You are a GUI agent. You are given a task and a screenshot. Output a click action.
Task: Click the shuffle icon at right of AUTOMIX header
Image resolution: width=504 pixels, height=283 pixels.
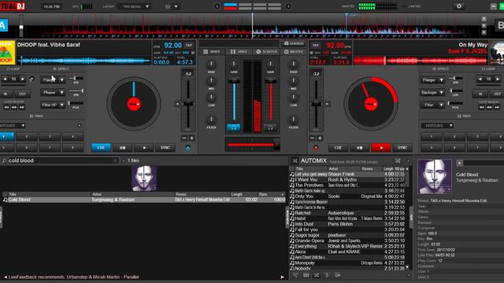[398, 160]
